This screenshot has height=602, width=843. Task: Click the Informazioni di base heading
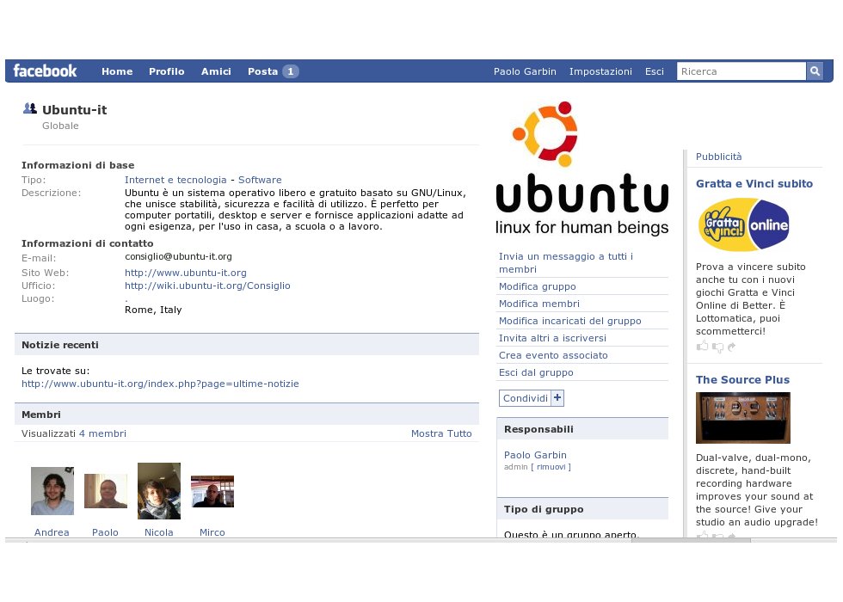coord(78,165)
